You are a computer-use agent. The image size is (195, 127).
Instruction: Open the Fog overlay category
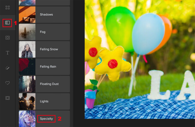[44, 32]
